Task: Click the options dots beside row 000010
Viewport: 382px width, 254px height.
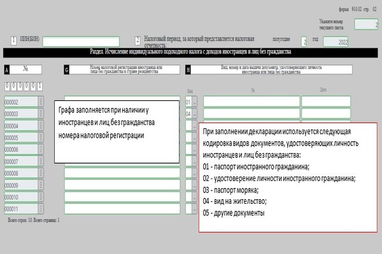Action: pyautogui.click(x=41, y=197)
